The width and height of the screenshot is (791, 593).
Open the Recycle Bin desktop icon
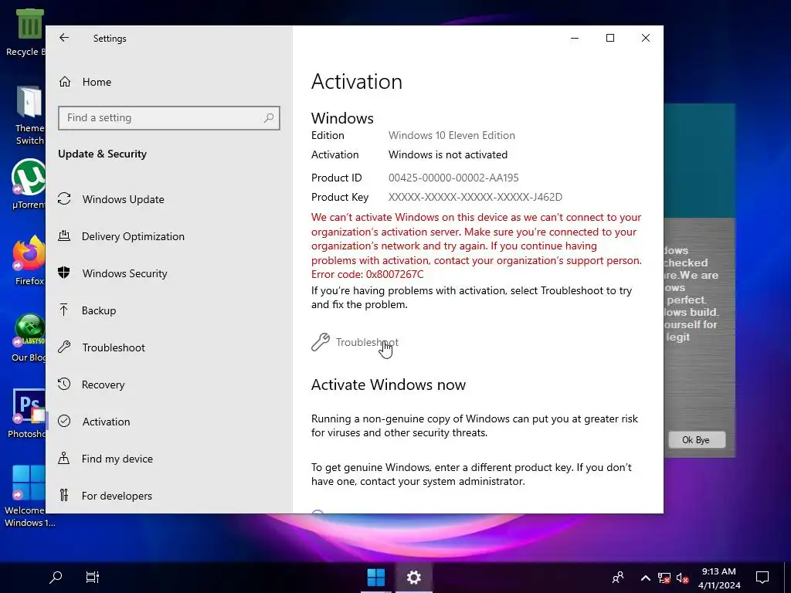(x=28, y=32)
